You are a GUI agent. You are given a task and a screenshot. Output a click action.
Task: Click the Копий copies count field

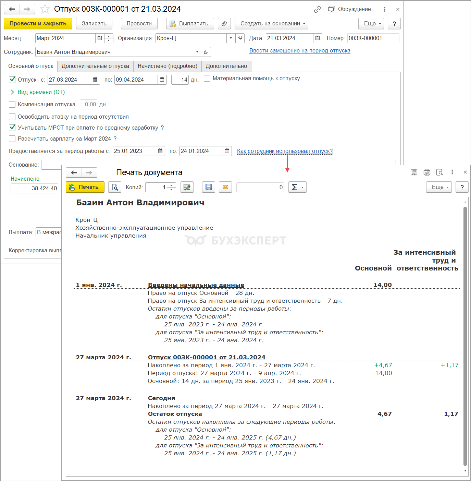[x=156, y=187]
